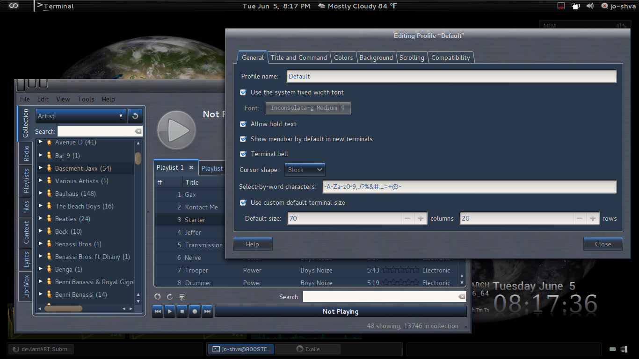Open the deviantART Subm... taskbar button
This screenshot has width=639, height=359.
coord(41,349)
